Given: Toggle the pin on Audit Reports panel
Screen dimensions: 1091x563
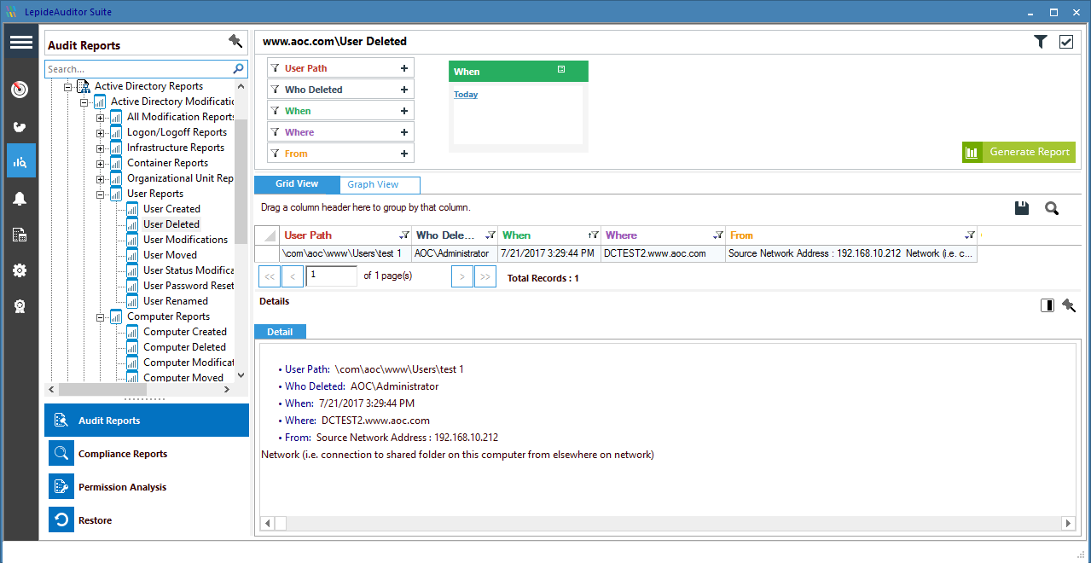Looking at the screenshot, I should (x=235, y=41).
